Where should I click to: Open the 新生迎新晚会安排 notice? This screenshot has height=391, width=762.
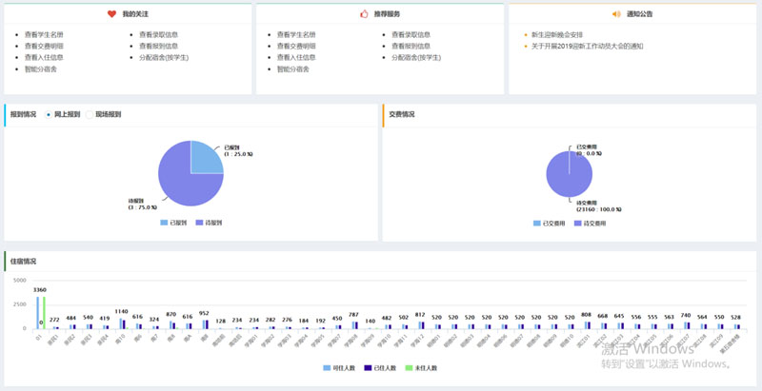click(561, 35)
